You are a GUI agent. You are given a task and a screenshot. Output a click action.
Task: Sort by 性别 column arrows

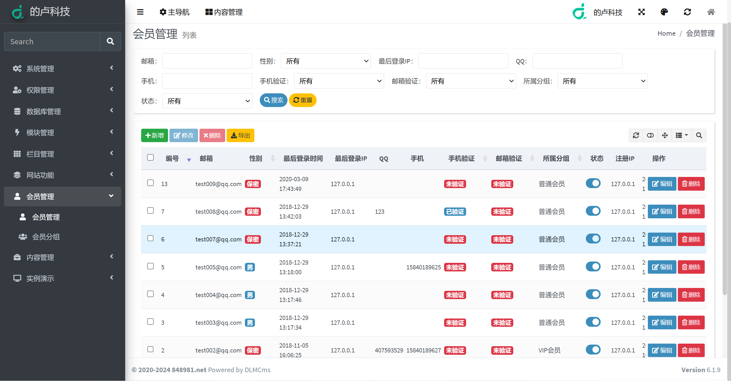[273, 158]
